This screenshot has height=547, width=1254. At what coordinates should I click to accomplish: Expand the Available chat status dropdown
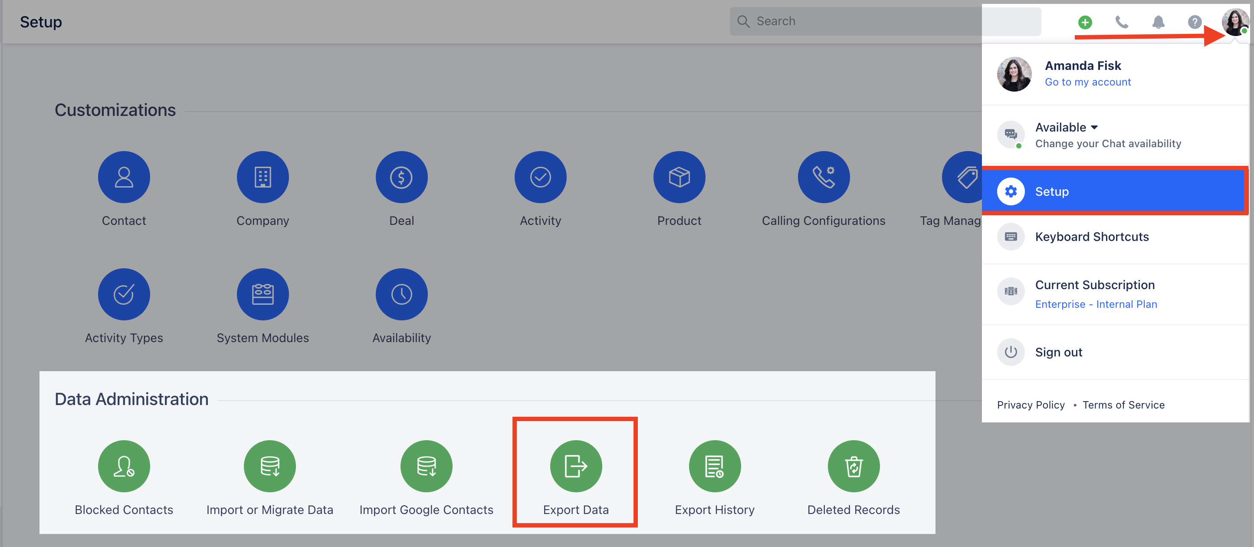click(x=1066, y=127)
